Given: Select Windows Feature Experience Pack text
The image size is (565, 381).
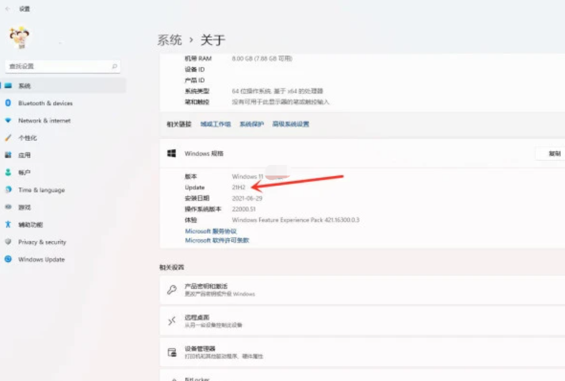Looking at the screenshot, I should pos(296,220).
